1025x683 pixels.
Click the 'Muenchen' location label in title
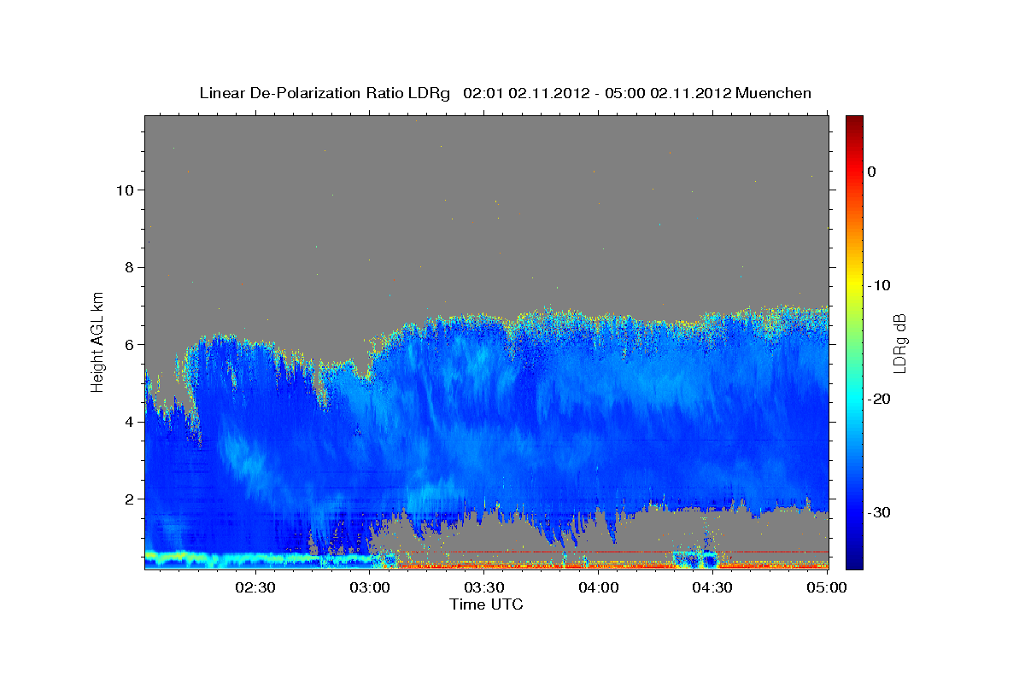coord(774,93)
